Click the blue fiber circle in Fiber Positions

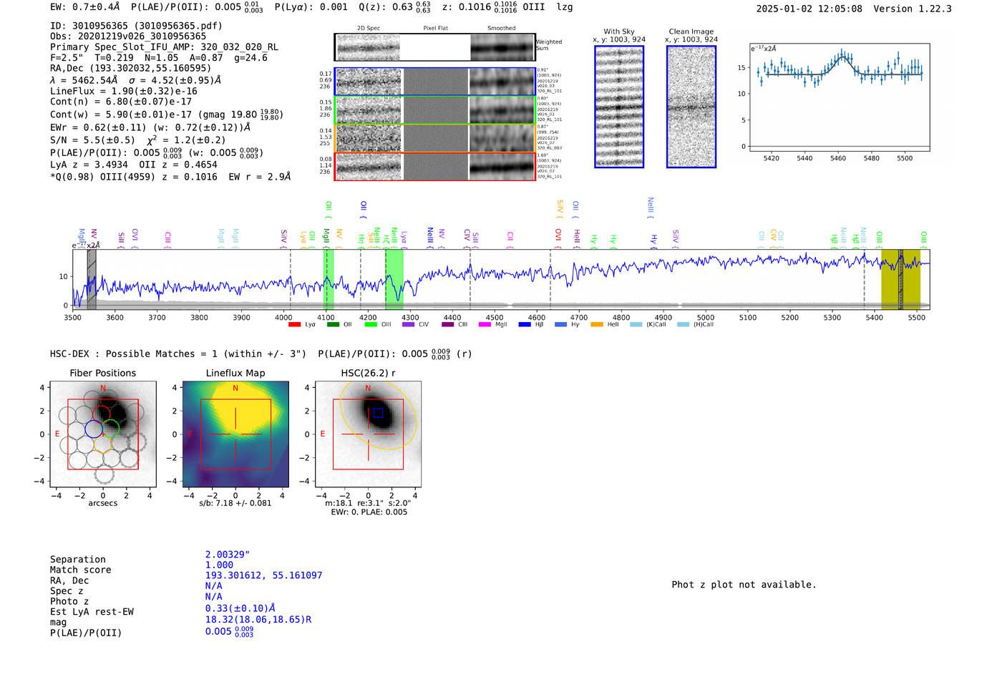[x=94, y=429]
